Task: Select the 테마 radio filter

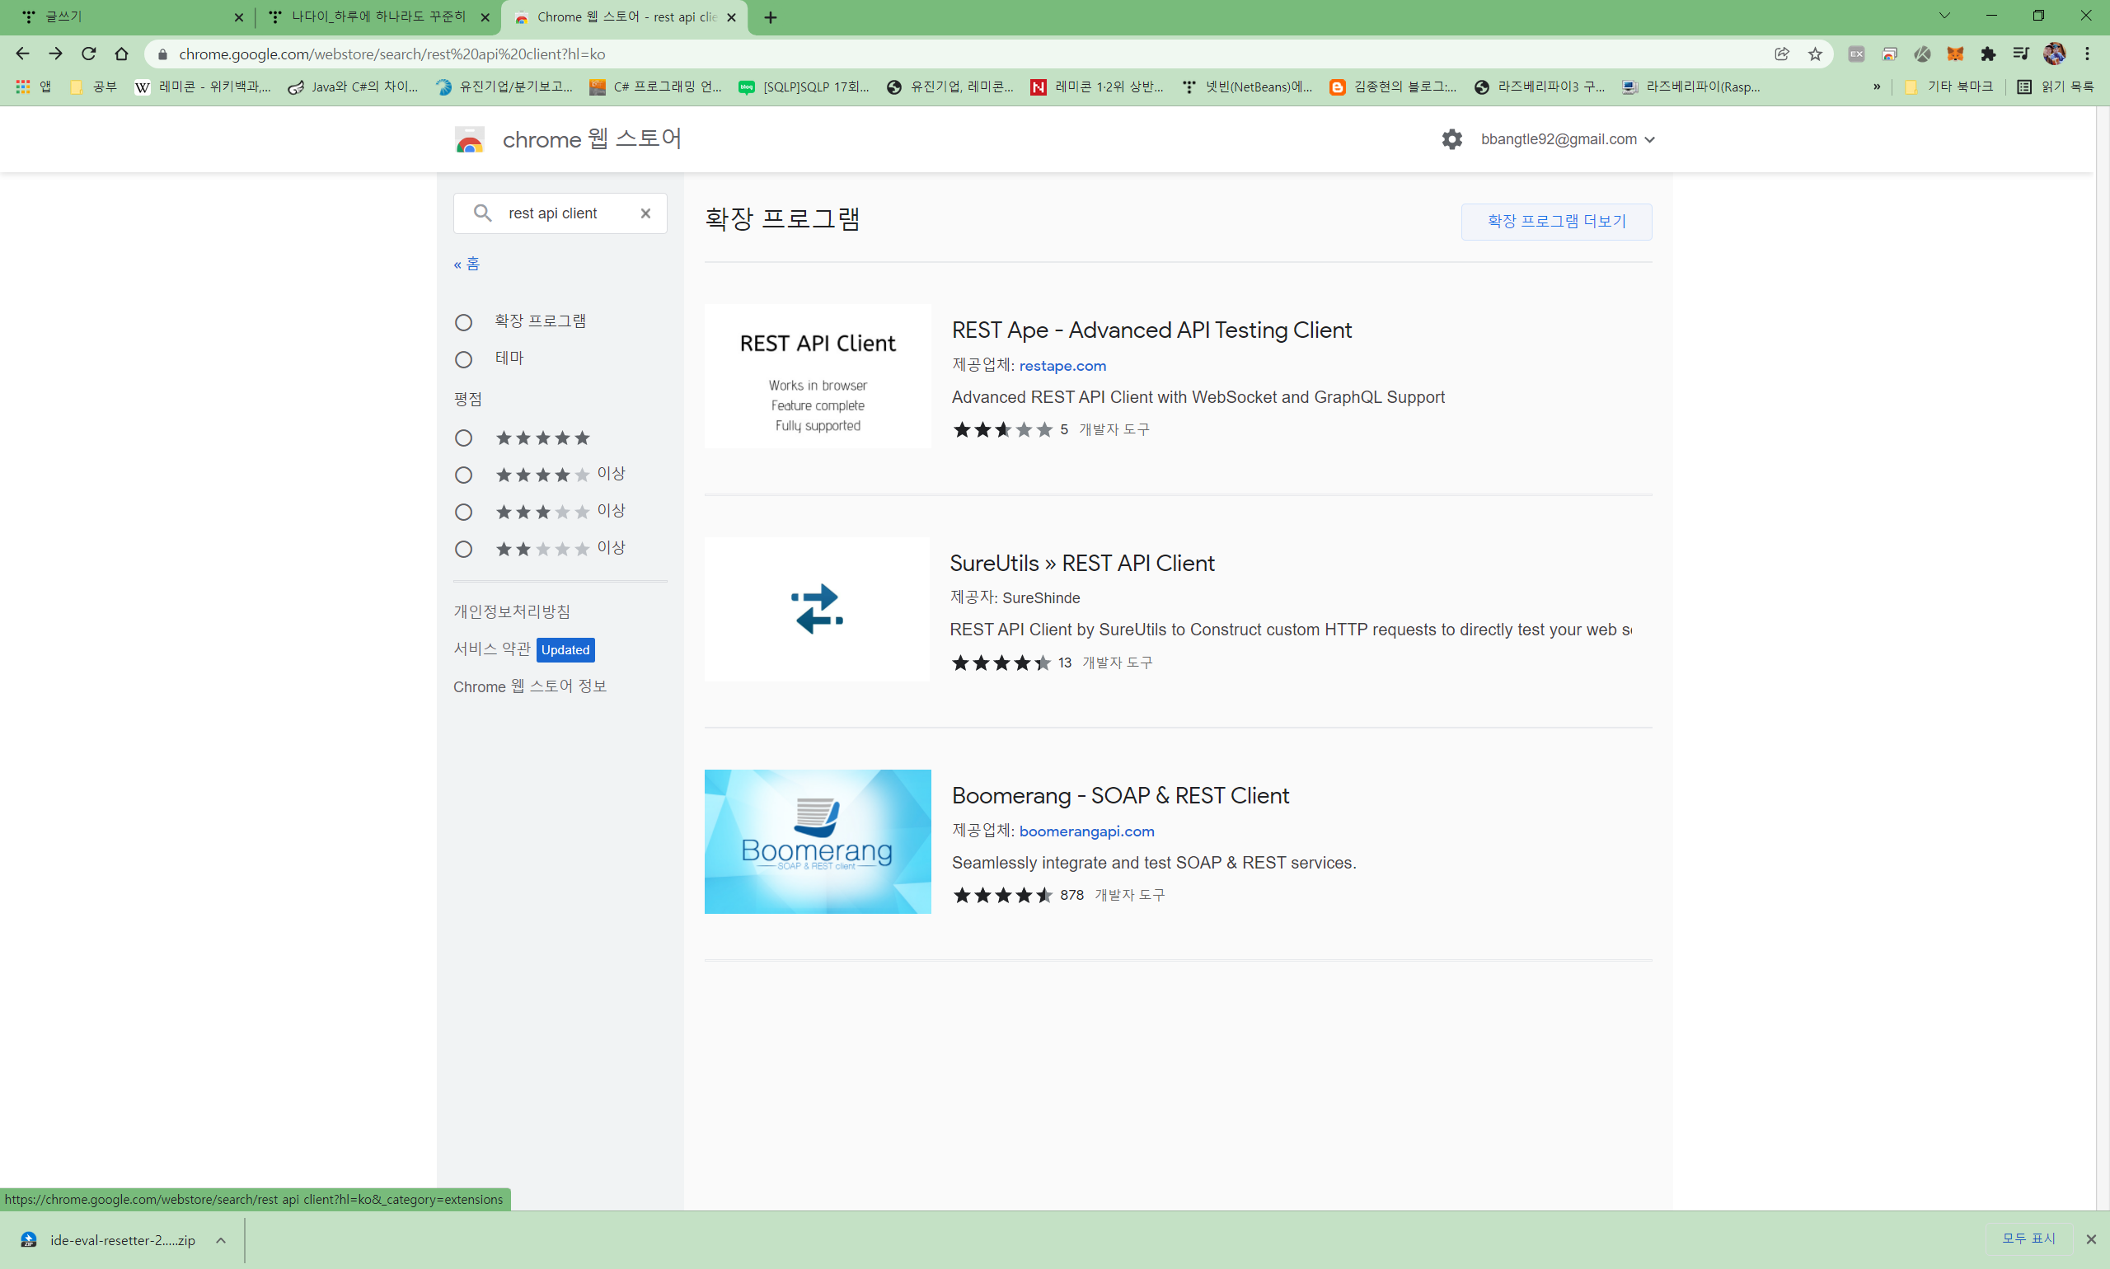Action: [463, 359]
